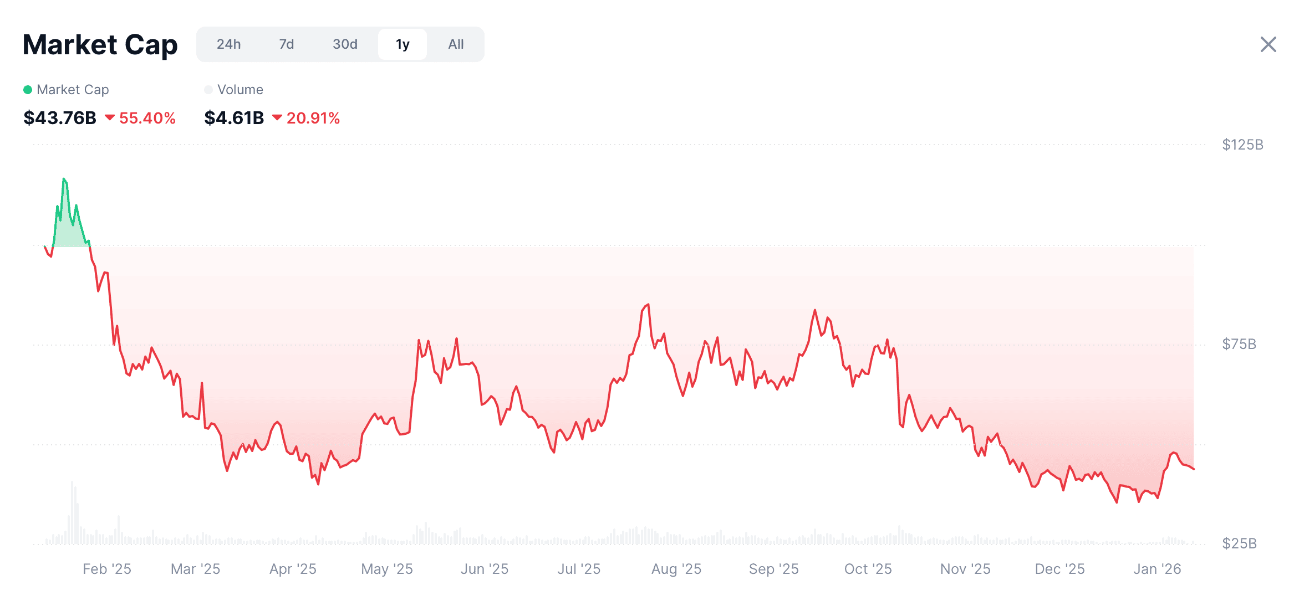Toggle the Volume series legend
This screenshot has height=606, width=1294.
tap(240, 90)
